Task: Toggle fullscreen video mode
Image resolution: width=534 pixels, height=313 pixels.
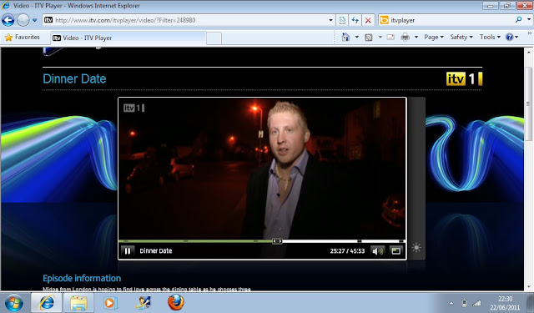Action: point(395,251)
